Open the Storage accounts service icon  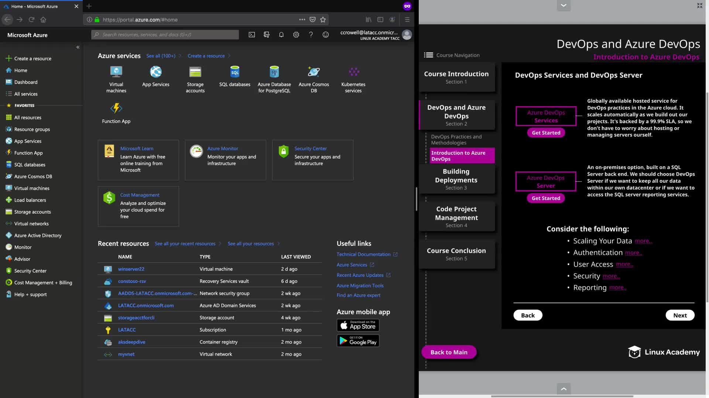tap(195, 72)
